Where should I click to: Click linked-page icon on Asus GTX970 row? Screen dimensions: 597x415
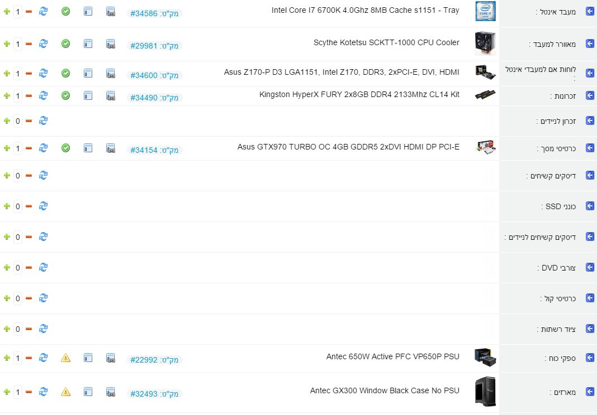111,148
